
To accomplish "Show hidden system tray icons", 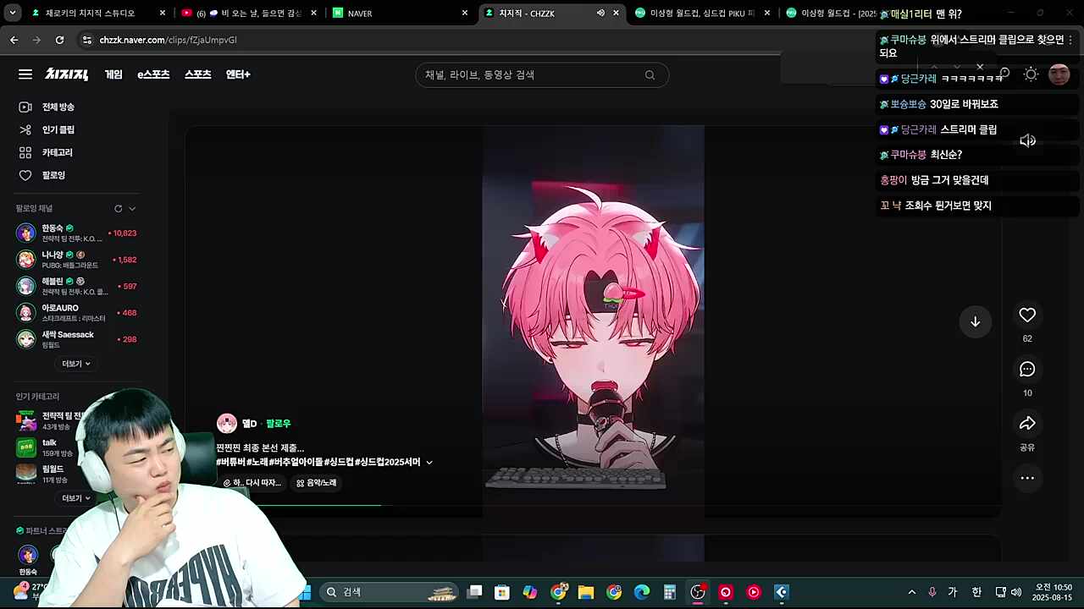I will [911, 592].
